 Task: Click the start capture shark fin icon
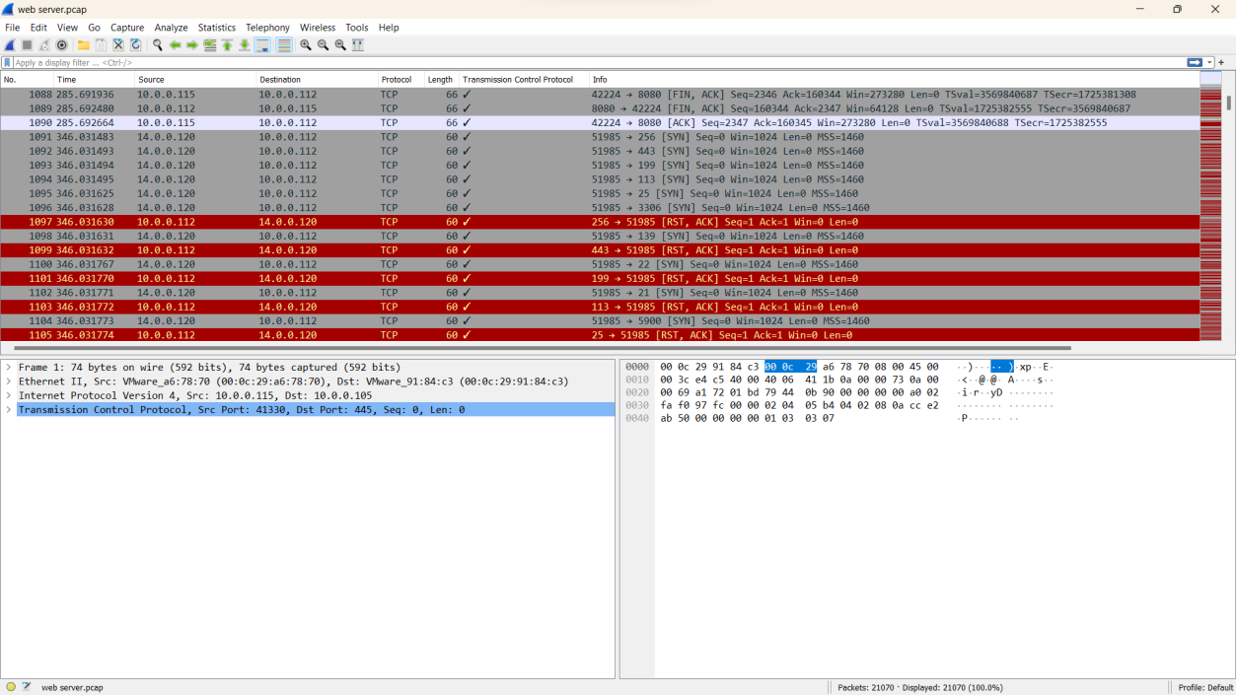10,45
